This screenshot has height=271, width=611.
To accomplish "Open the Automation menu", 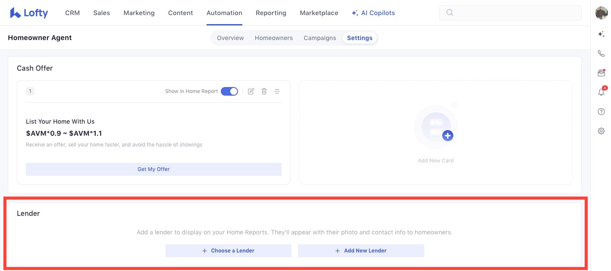I will 224,13.
